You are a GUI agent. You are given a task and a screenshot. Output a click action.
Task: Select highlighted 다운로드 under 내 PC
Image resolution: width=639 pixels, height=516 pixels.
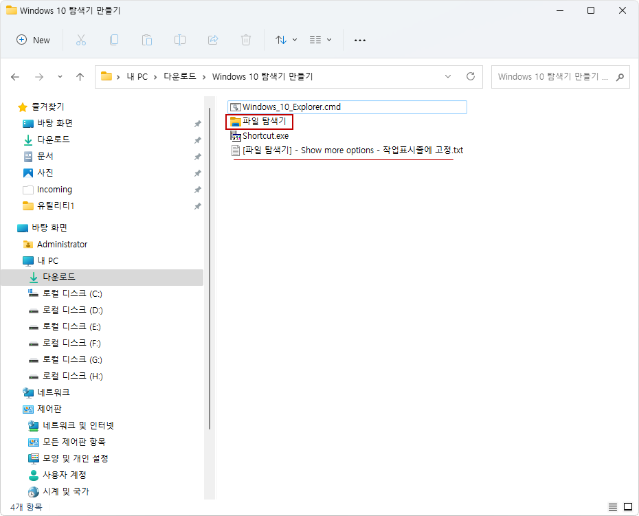(102, 277)
